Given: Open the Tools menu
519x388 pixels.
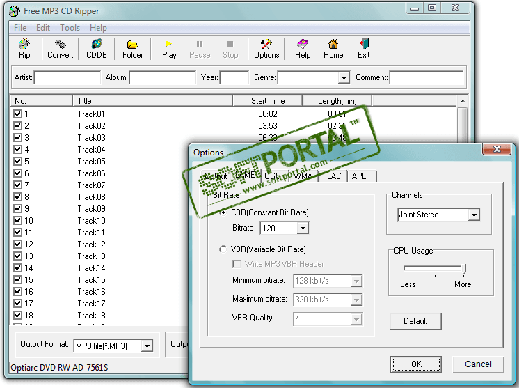Looking at the screenshot, I should pyautogui.click(x=70, y=28).
